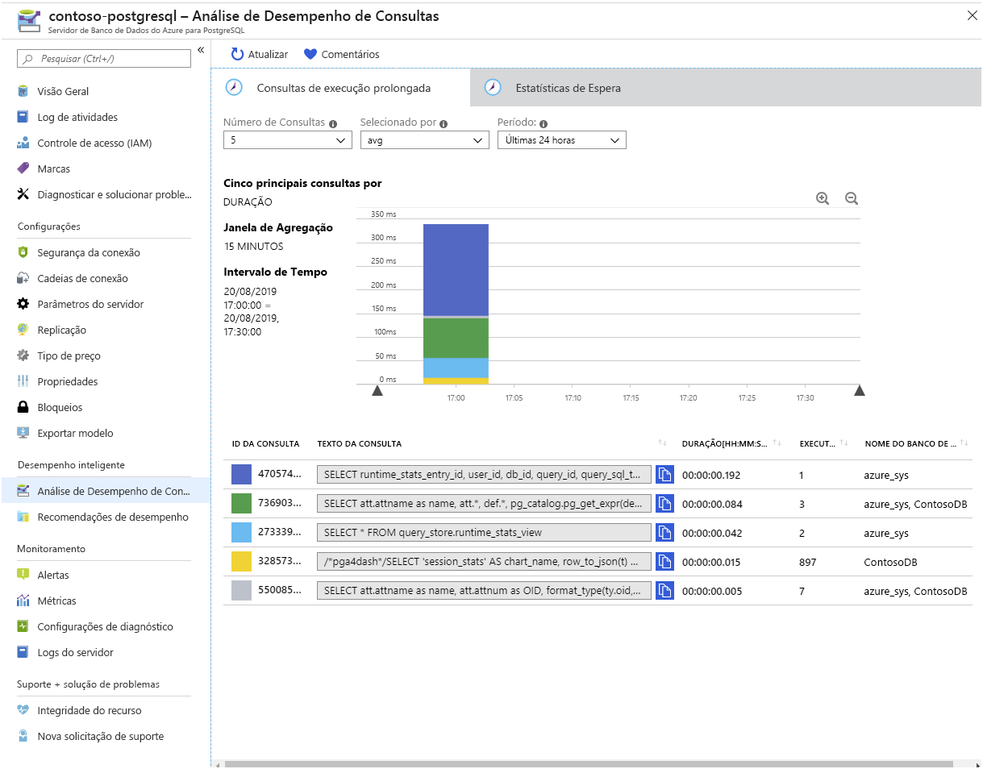Sort by TEXTO DA CONSULTA arrows

pos(662,443)
